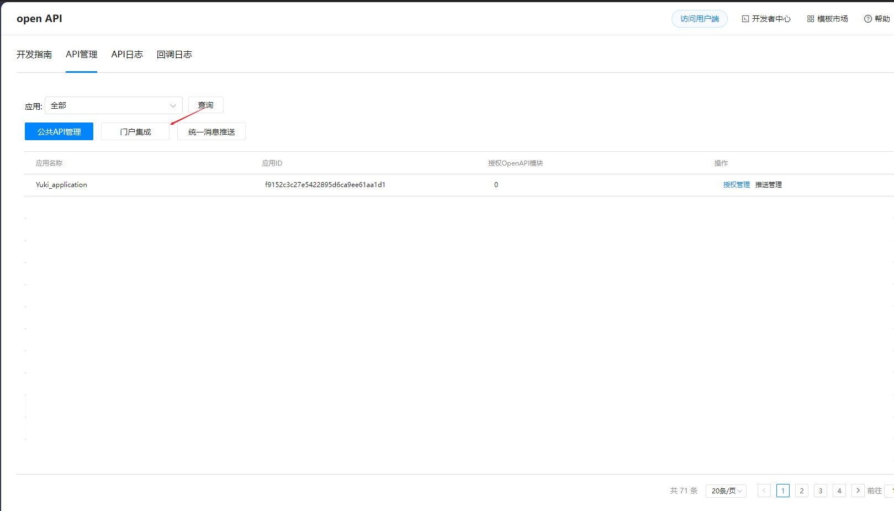Open 推送管理 link for Yuki_application
The image size is (894, 511).
tap(768, 185)
